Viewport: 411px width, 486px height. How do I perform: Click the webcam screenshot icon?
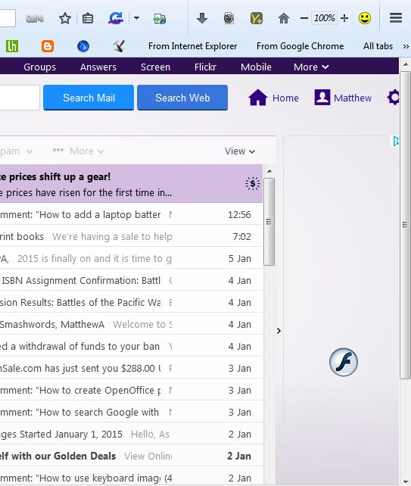point(229,18)
